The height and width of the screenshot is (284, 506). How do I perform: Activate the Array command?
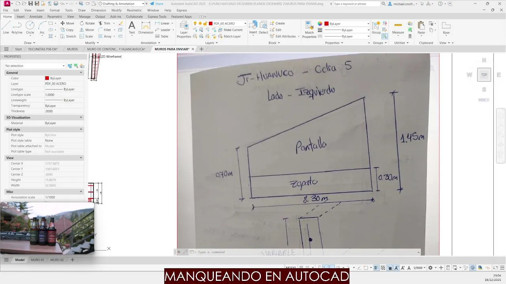click(105, 36)
